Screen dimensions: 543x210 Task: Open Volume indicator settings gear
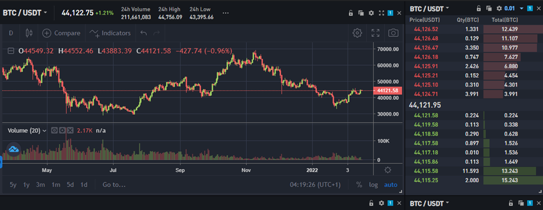[x=62, y=130]
